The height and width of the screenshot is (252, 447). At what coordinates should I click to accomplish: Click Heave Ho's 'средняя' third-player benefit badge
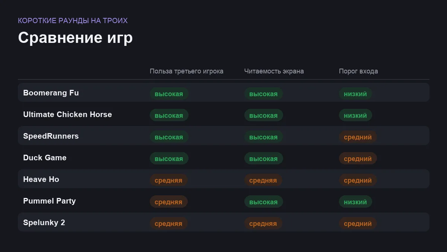[169, 180]
